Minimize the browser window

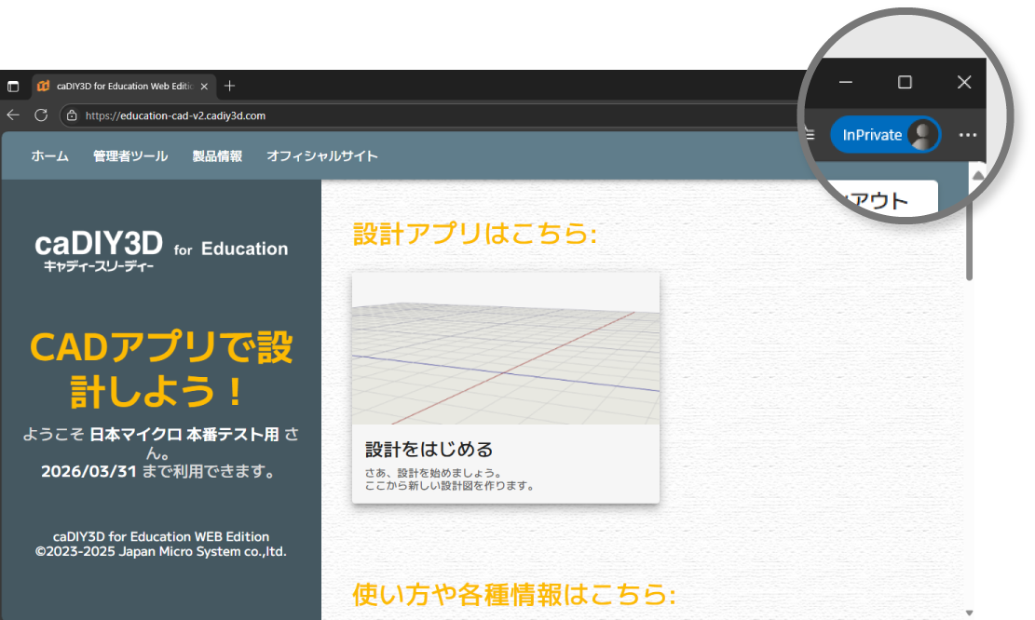point(846,83)
